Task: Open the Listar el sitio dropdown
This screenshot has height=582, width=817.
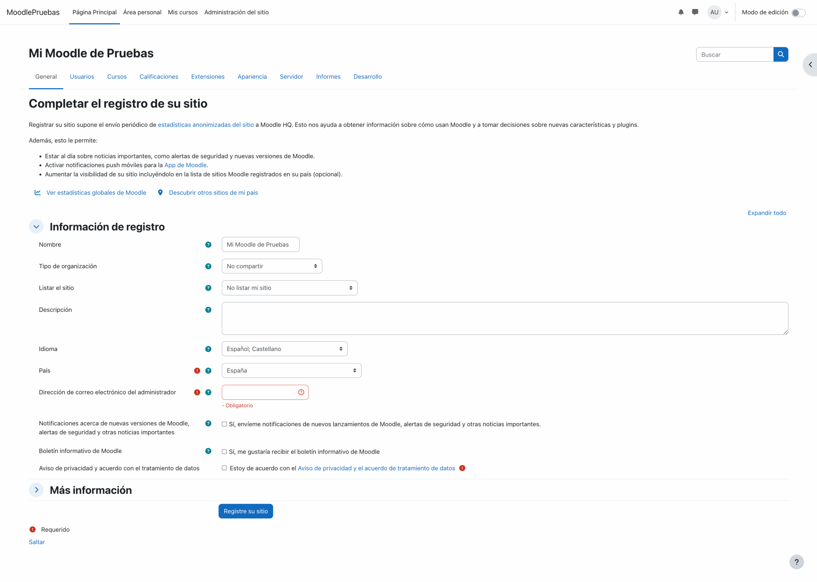Action: [289, 288]
